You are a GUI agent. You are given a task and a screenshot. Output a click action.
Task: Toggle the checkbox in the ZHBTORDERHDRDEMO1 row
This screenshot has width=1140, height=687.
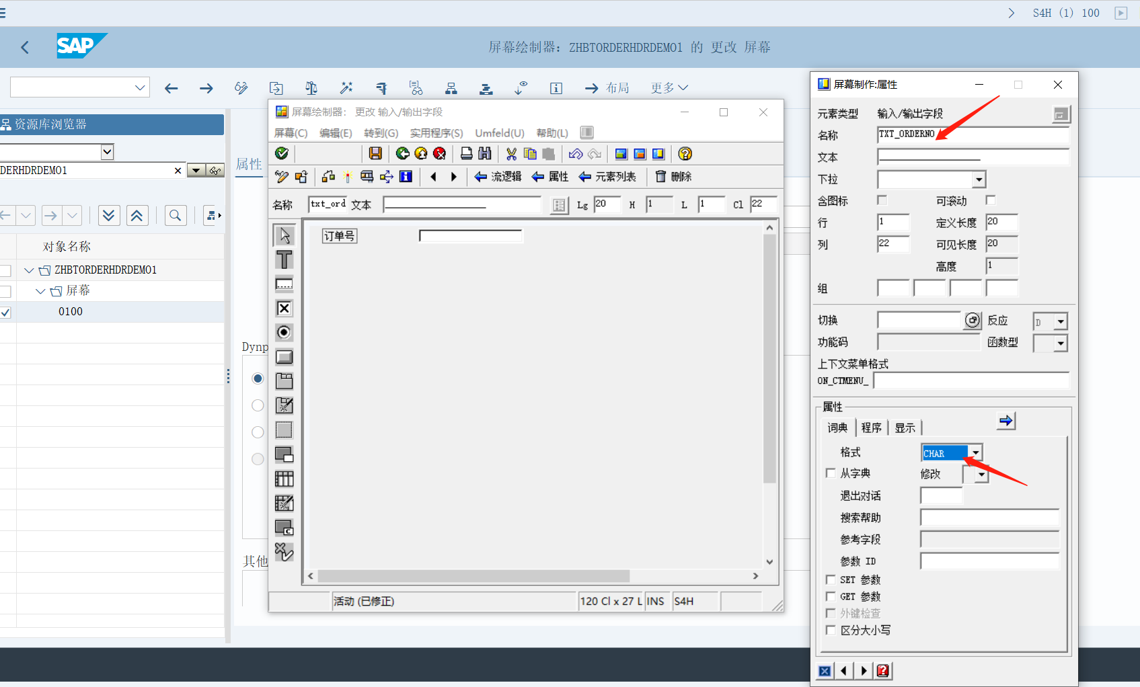(x=5, y=270)
